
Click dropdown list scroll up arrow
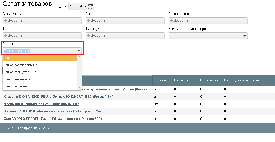pos(79,57)
